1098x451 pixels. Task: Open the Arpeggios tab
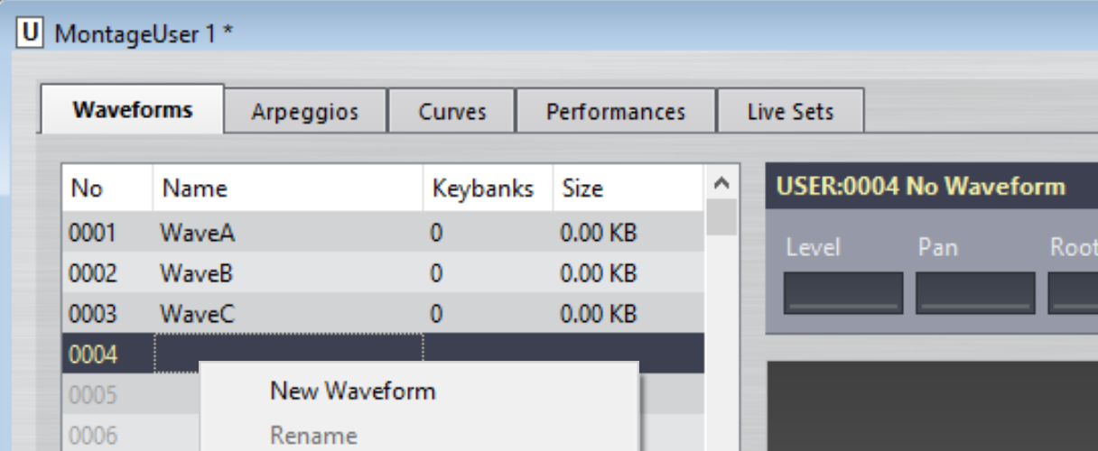[305, 112]
